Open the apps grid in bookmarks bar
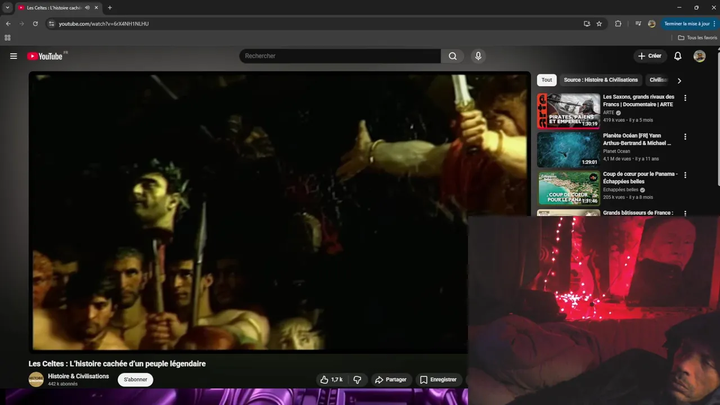This screenshot has width=720, height=405. point(7,38)
